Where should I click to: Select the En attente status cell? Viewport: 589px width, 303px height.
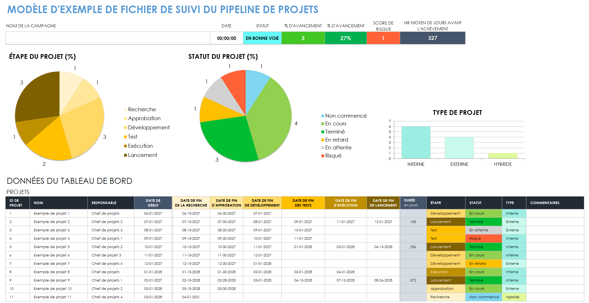[x=484, y=230]
